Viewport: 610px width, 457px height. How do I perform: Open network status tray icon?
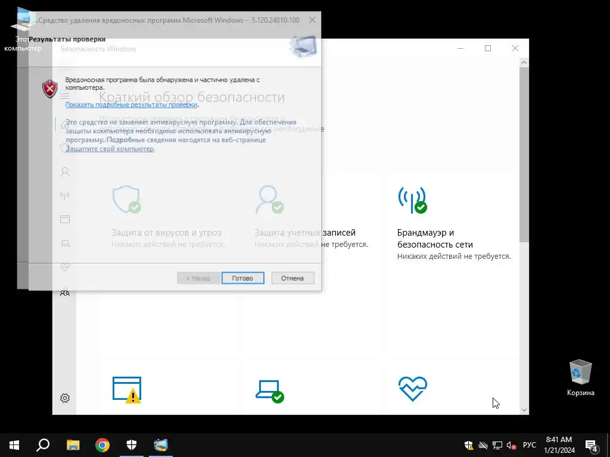pos(497,445)
